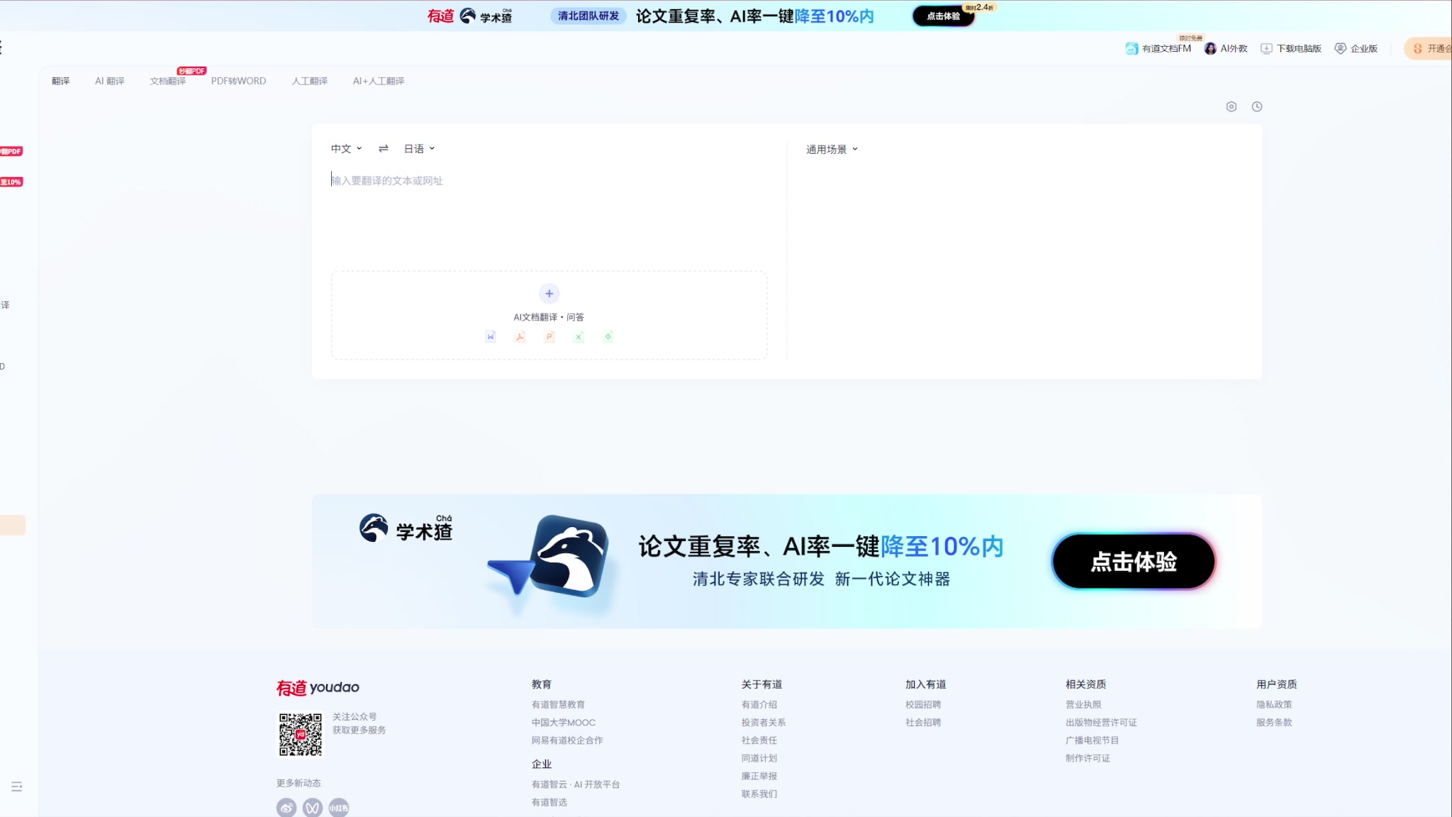Open source language 中文 dropdown

[347, 148]
